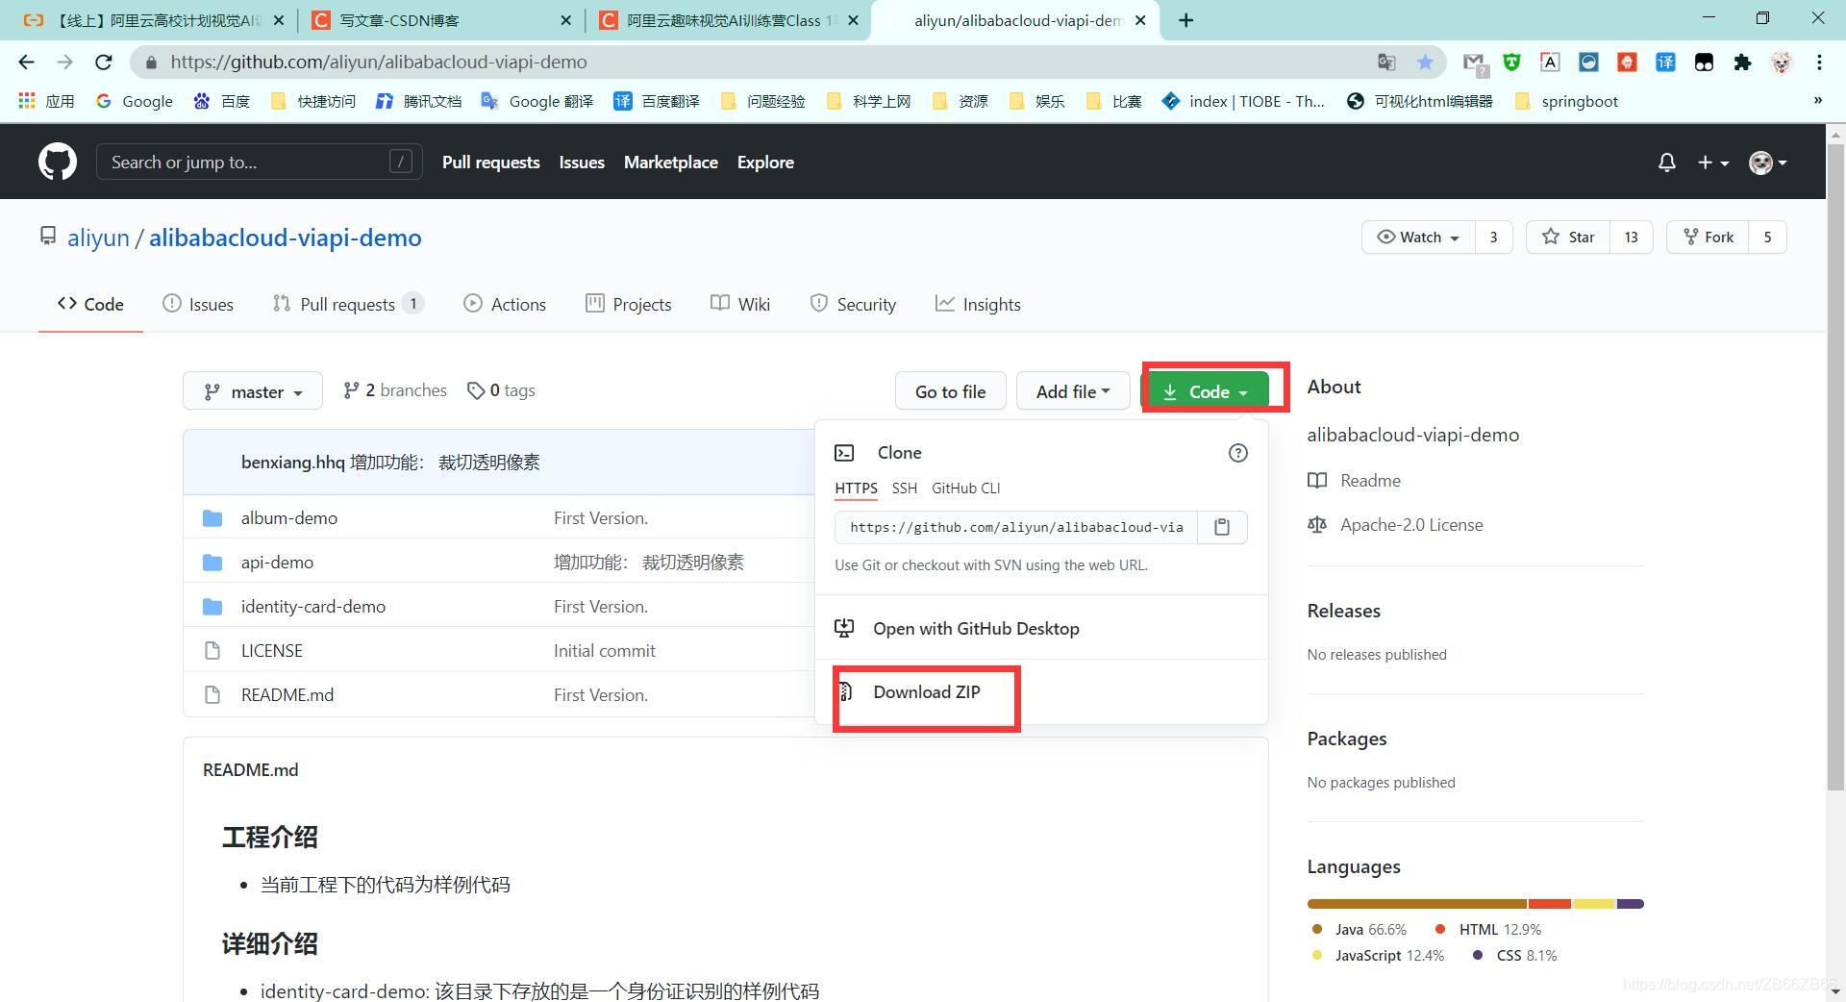1846x1002 pixels.
Task: Click the GitHub Octocat logo
Action: [58, 162]
